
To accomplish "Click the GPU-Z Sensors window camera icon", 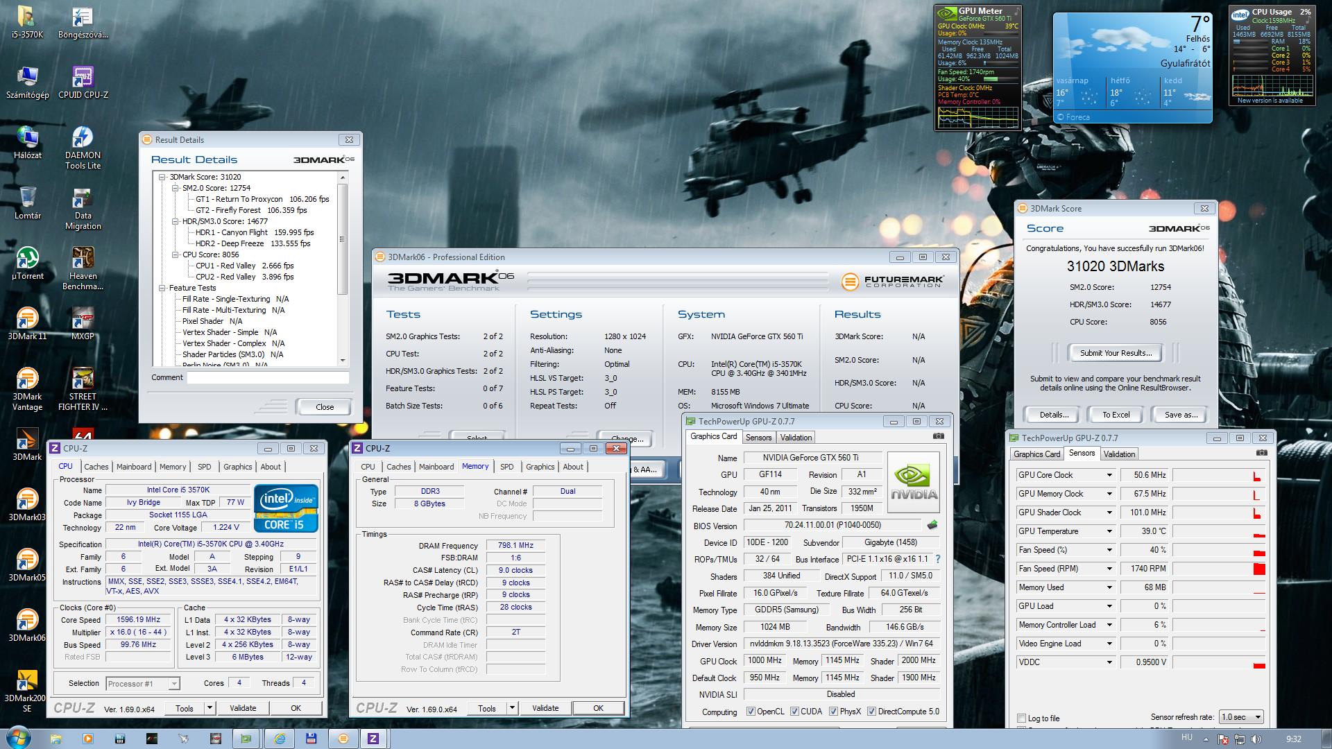I will click(1261, 453).
